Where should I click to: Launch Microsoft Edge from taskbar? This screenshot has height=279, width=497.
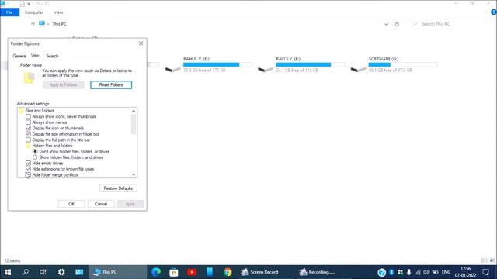click(x=156, y=272)
